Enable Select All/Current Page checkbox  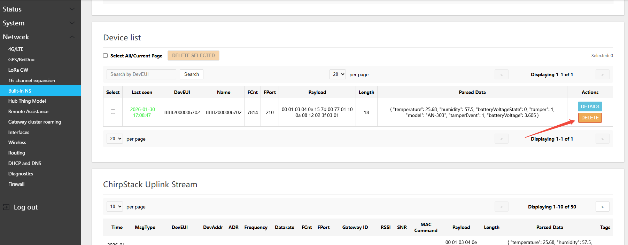tap(106, 56)
